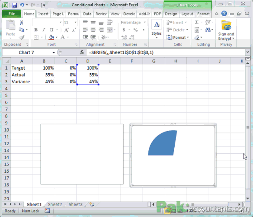
Task: Click the Cut scissors icon
Action: coord(21,23)
